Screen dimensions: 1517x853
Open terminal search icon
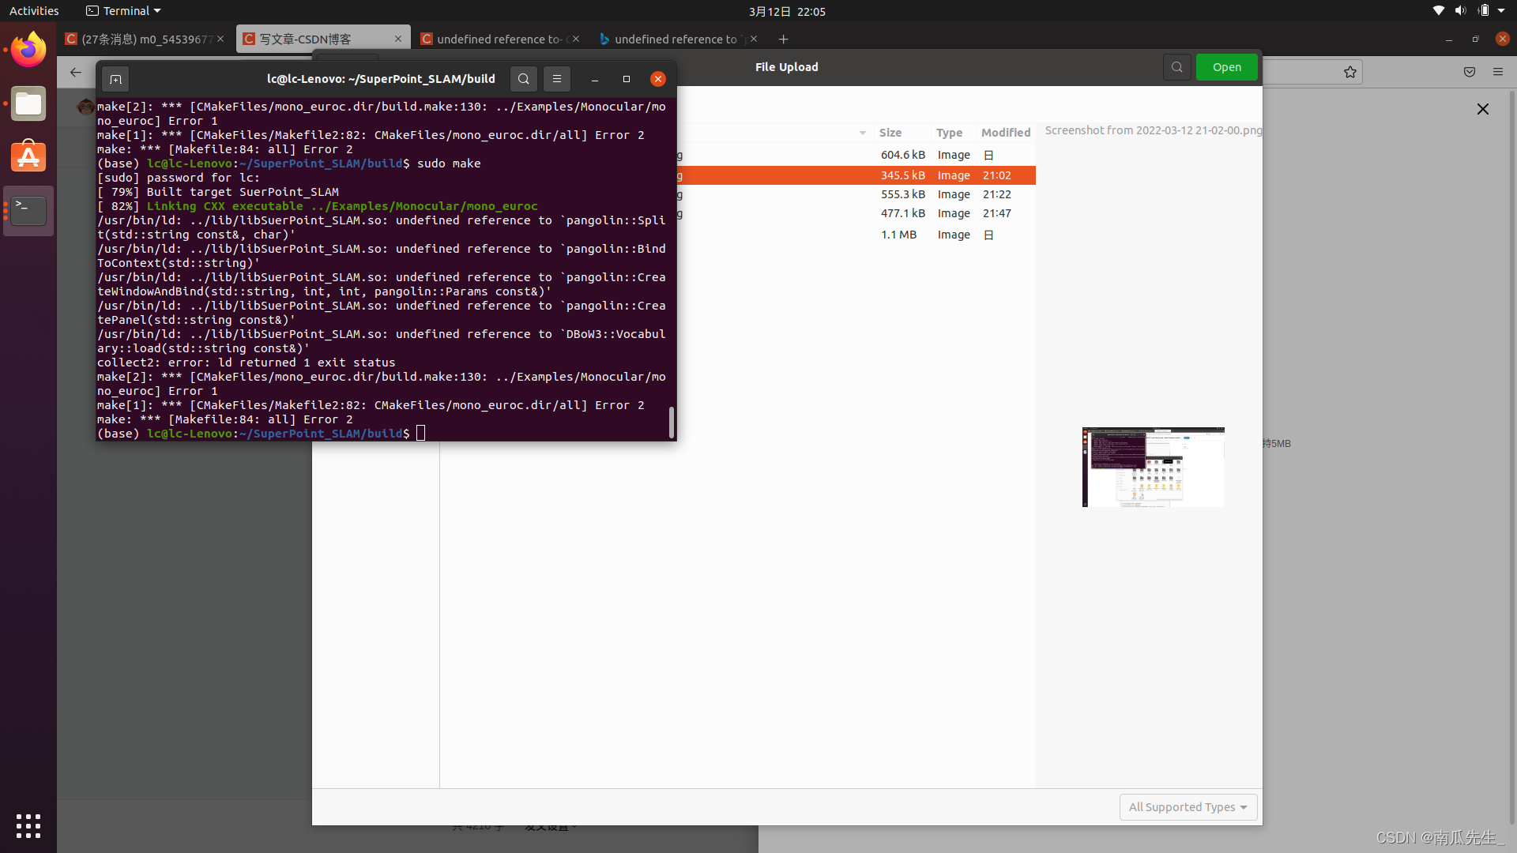[523, 79]
